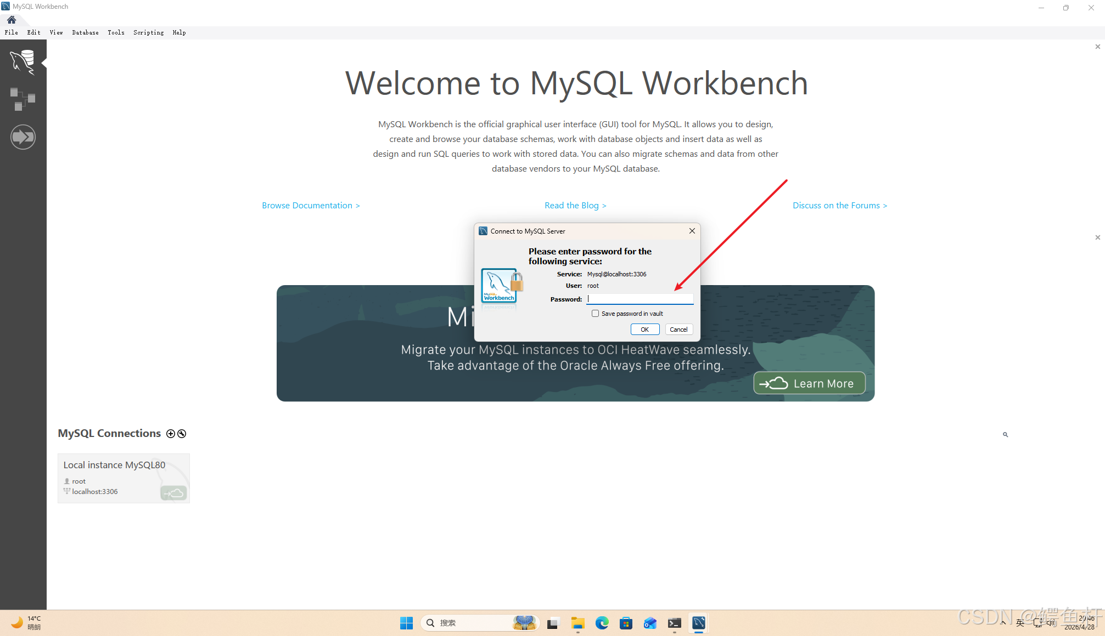The width and height of the screenshot is (1105, 636).
Task: Restore down the MySQL Workbench window
Action: pos(1066,8)
